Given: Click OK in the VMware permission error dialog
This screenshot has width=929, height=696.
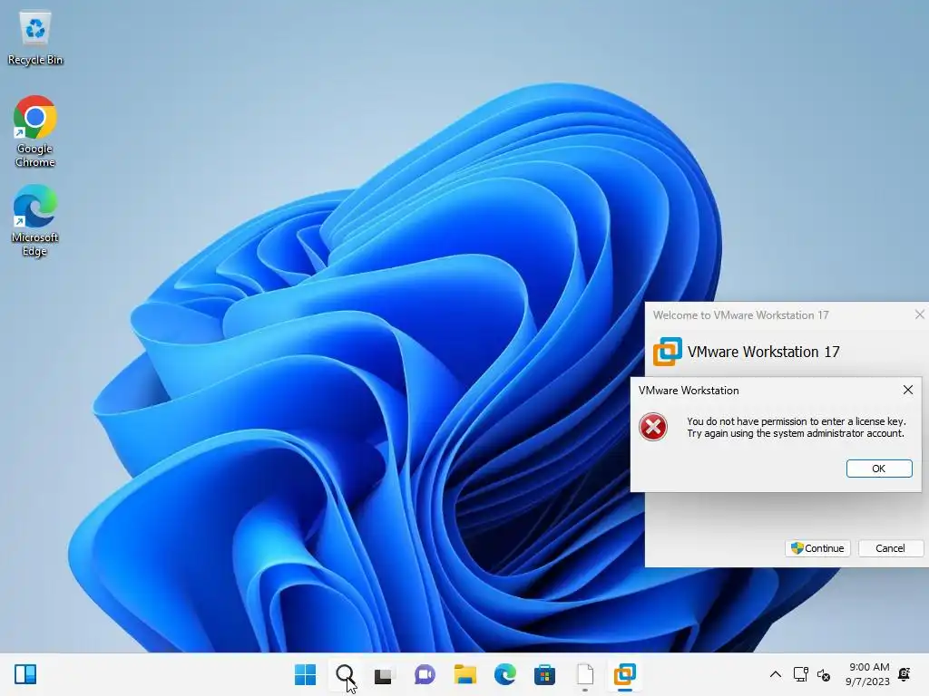Looking at the screenshot, I should (x=878, y=469).
